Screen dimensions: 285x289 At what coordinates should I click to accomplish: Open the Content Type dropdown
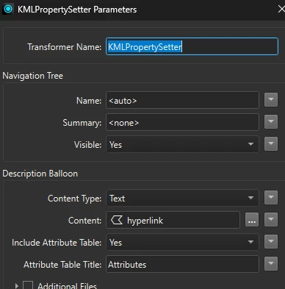click(182, 198)
